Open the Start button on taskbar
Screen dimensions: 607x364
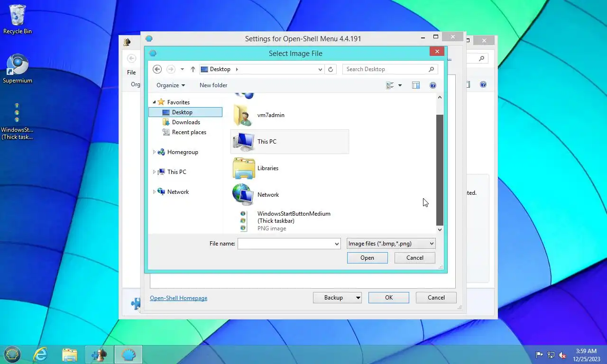tap(12, 354)
